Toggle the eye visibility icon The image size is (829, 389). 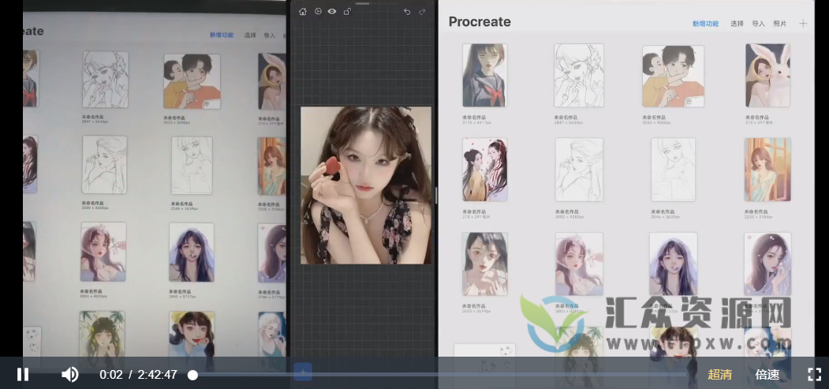332,12
